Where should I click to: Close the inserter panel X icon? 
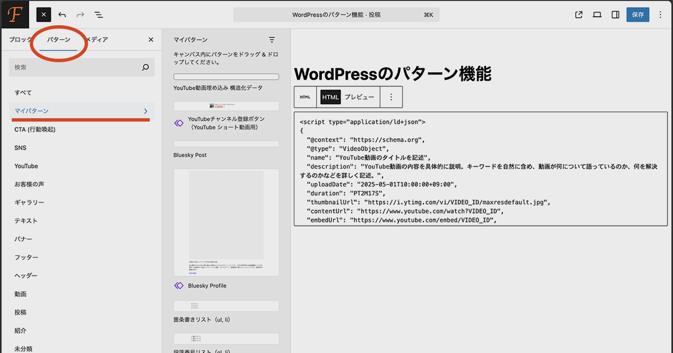pyautogui.click(x=151, y=40)
